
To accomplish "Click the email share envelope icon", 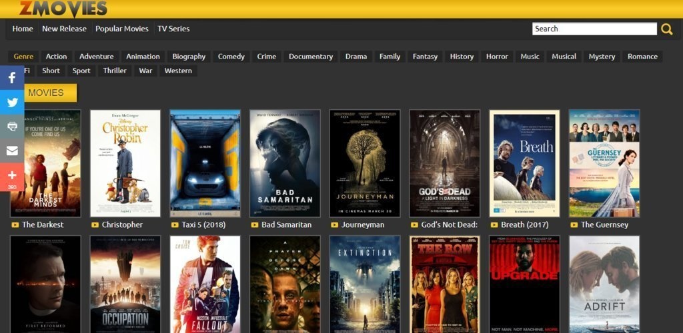I will 12,151.
